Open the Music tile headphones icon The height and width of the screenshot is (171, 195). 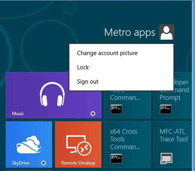(52, 94)
